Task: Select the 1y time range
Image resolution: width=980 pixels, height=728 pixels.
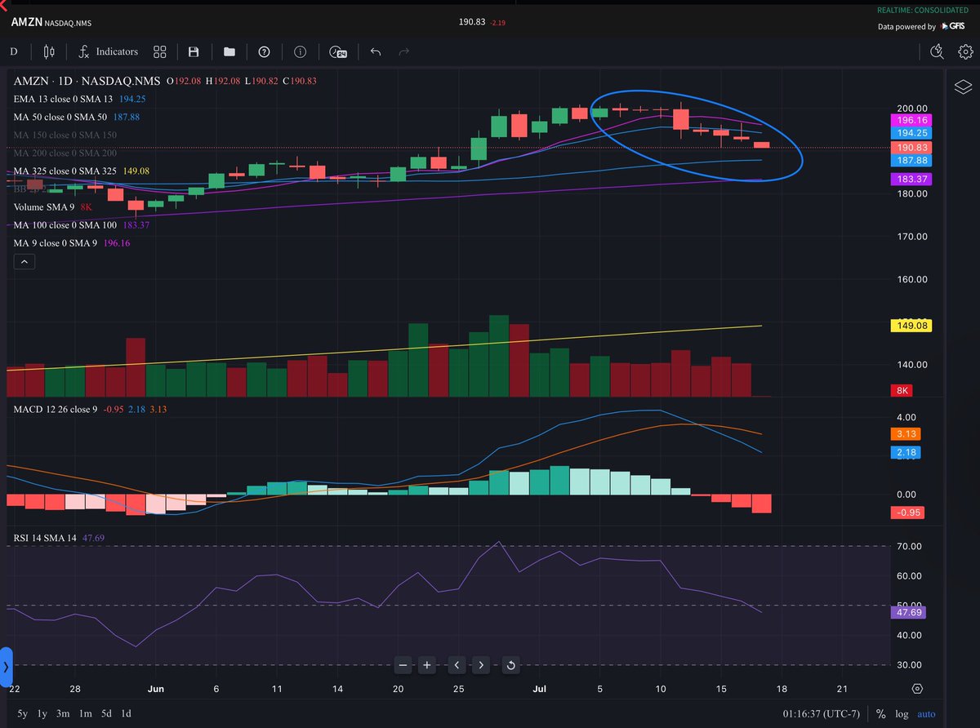Action: [41, 713]
